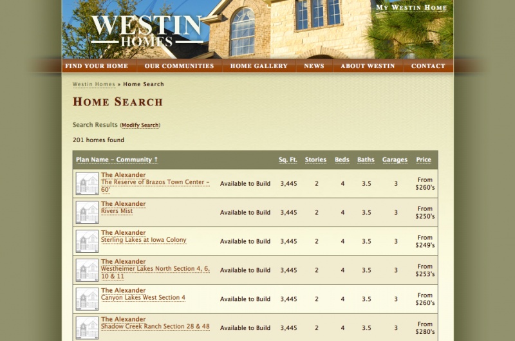Open The Alexander plan in Rivers Mist row
The height and width of the screenshot is (341, 515).
point(123,204)
